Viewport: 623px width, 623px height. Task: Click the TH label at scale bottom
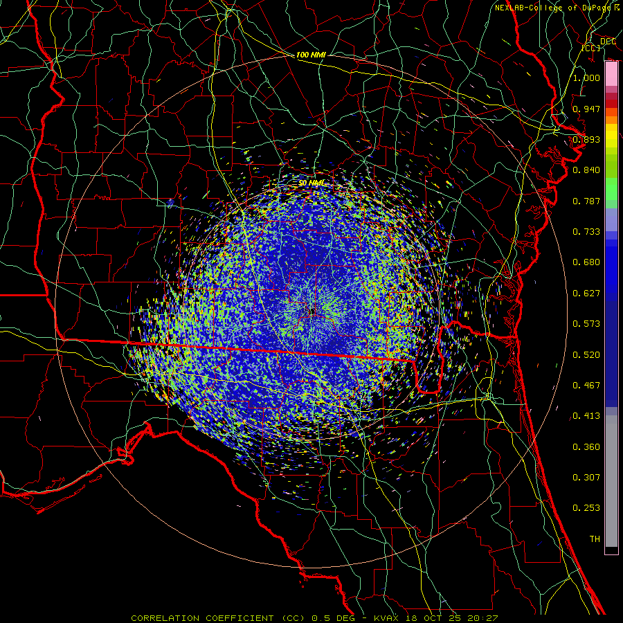(x=595, y=539)
